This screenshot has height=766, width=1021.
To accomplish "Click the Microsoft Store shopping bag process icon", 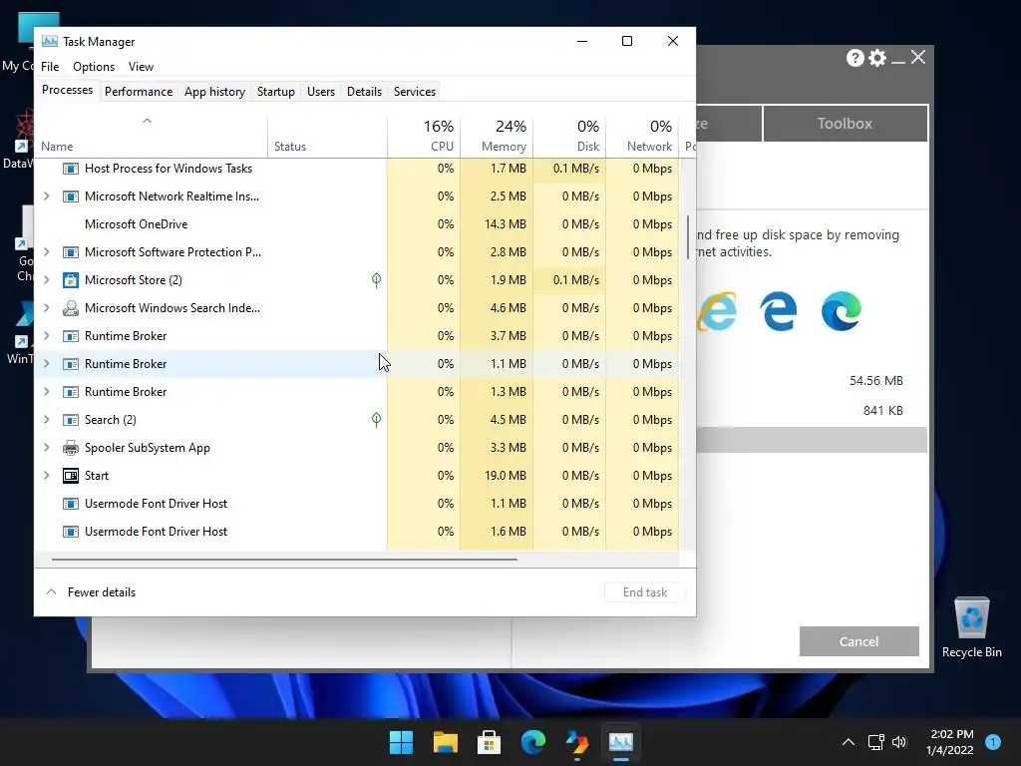I will tap(71, 280).
